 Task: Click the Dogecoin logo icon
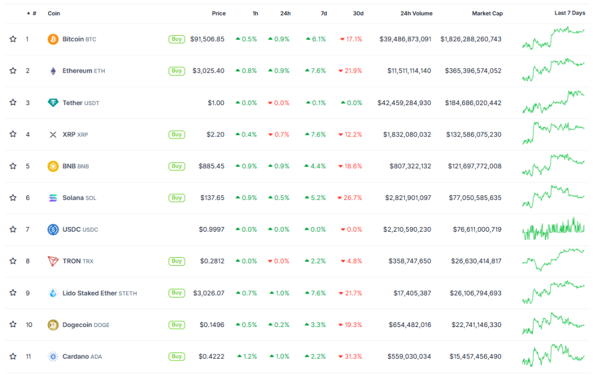coord(53,325)
